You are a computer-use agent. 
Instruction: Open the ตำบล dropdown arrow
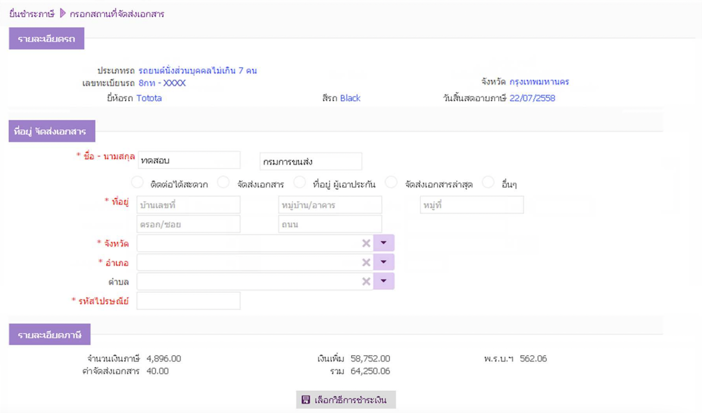[x=384, y=281]
